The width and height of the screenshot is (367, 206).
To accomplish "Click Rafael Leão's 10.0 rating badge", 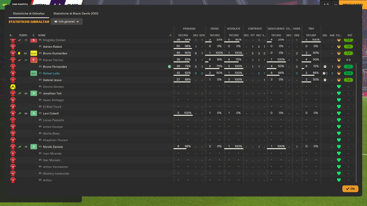I will click(348, 73).
